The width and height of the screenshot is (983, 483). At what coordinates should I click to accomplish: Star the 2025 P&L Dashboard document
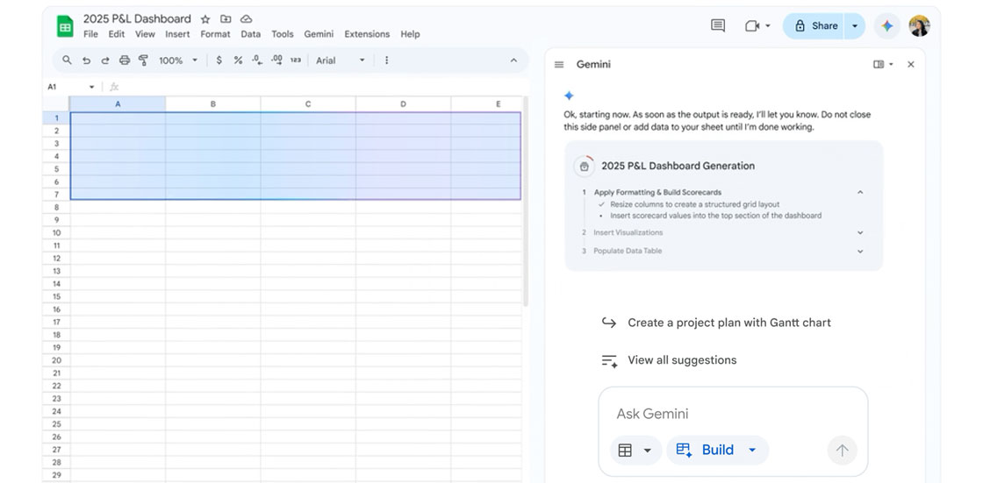click(x=205, y=19)
